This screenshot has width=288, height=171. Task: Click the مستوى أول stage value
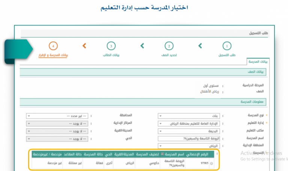tap(211, 86)
